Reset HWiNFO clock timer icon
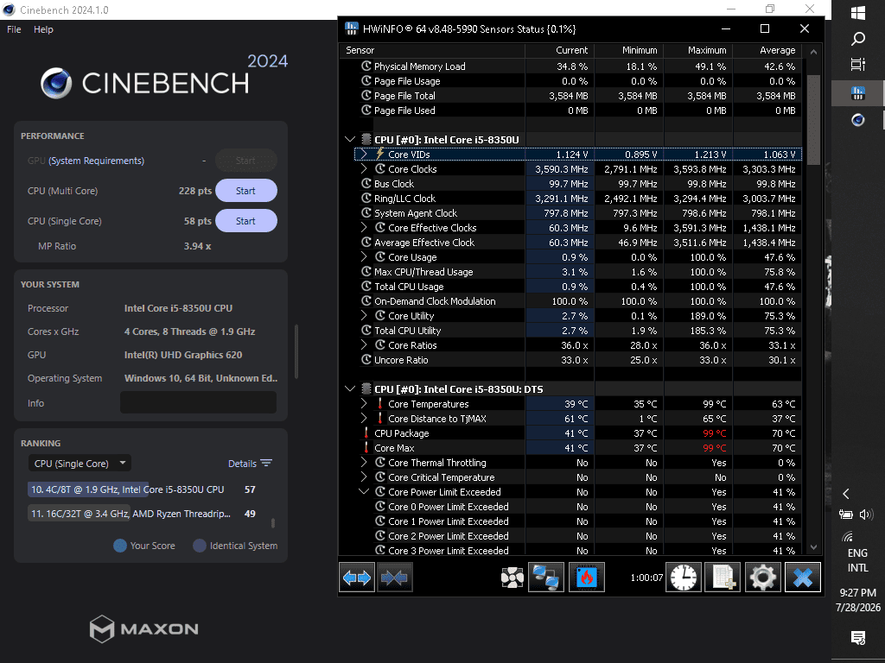Screen dimensions: 885x663 [684, 578]
